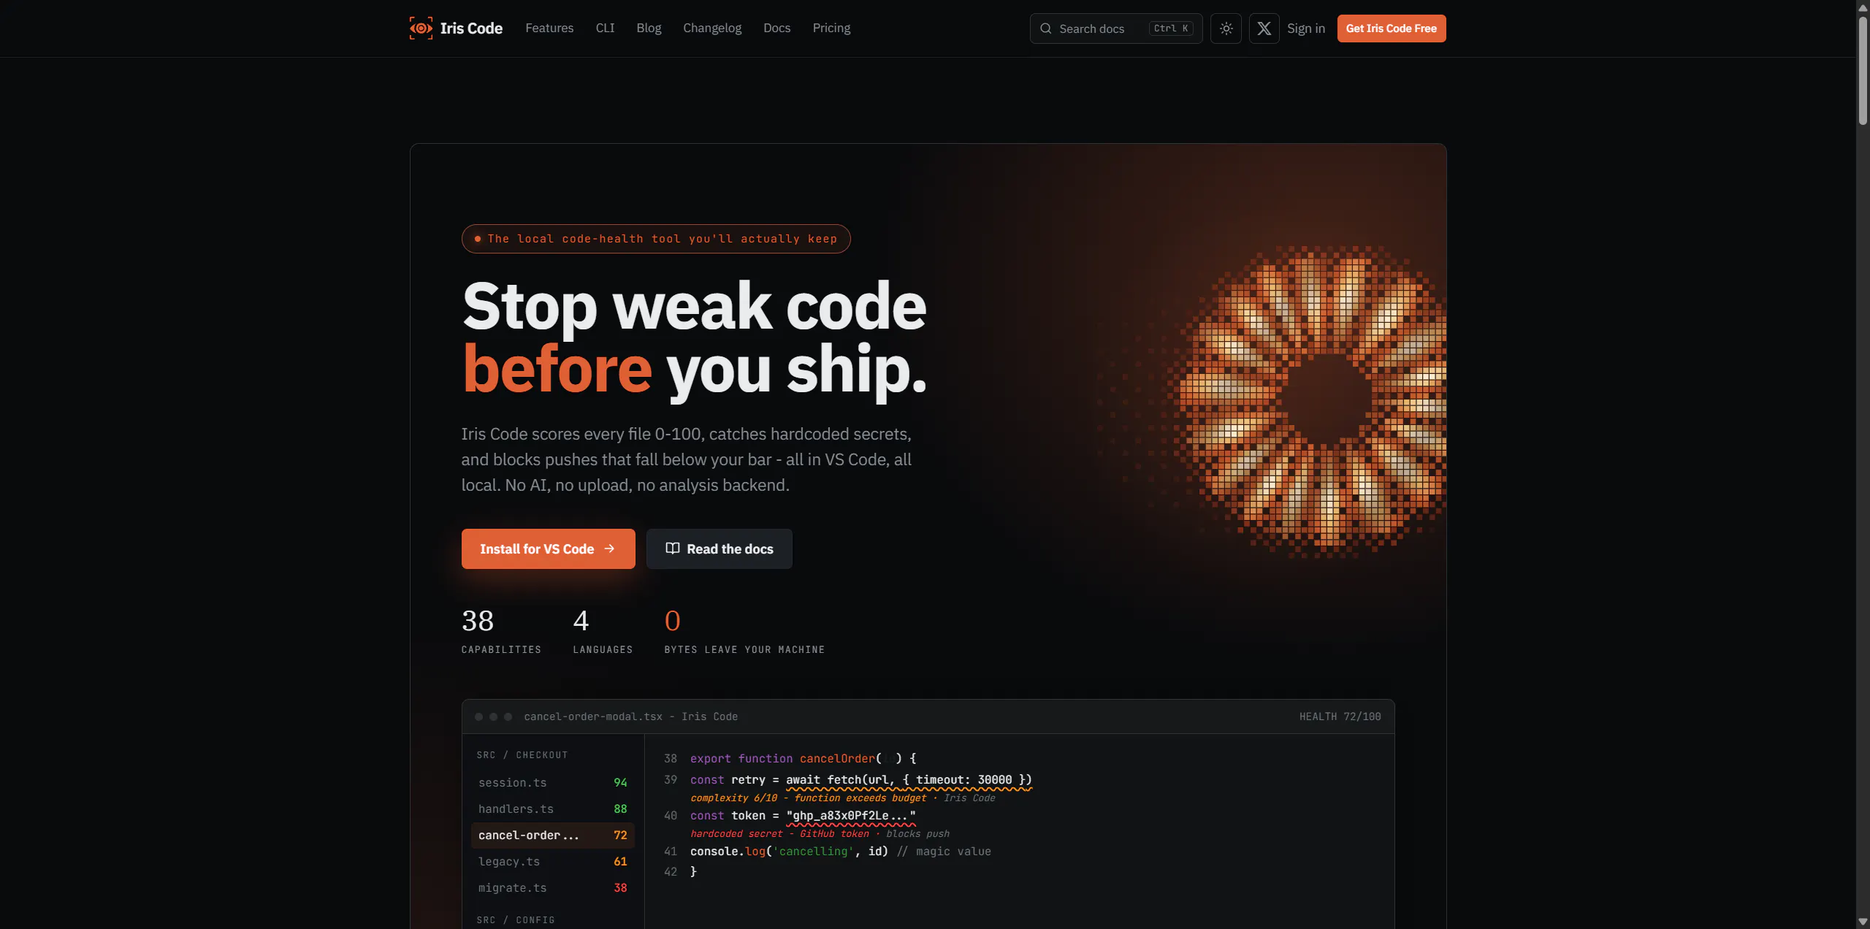Viewport: 1870px width, 929px height.
Task: Click the score 94 next to session.ts
Action: (x=620, y=782)
